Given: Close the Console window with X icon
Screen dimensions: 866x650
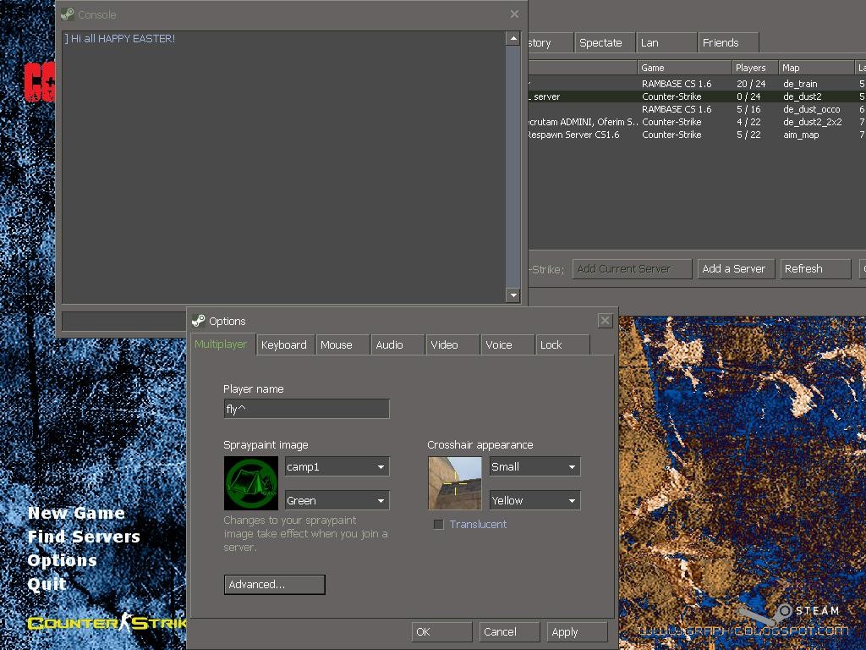Looking at the screenshot, I should (x=514, y=14).
